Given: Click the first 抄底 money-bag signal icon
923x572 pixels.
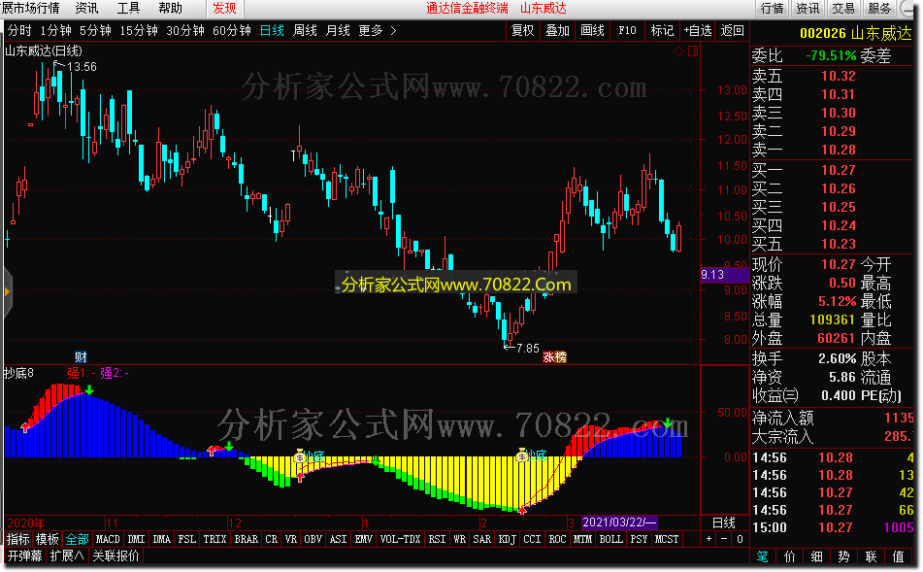Looking at the screenshot, I should 299,456.
